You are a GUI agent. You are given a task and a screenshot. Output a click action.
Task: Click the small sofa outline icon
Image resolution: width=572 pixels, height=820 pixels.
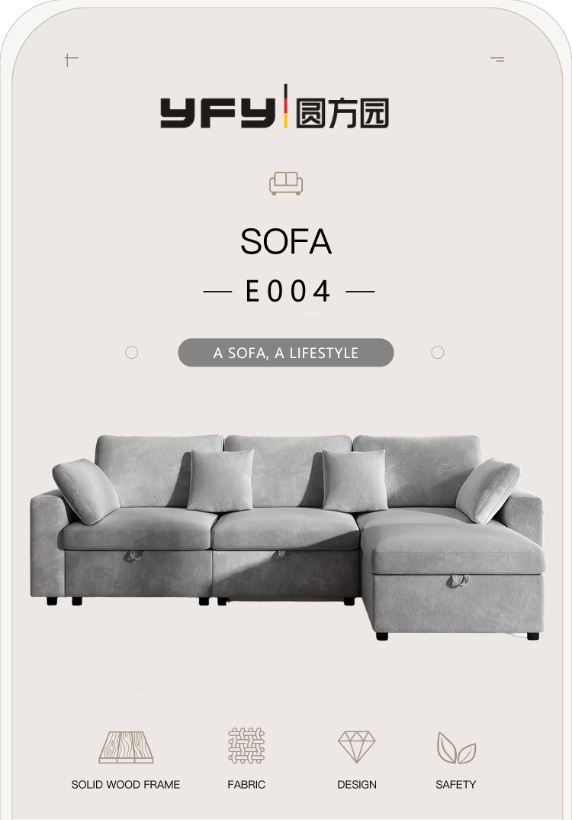[286, 183]
